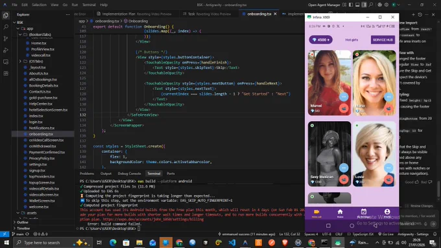Open the Selection menu

(x=39, y=5)
